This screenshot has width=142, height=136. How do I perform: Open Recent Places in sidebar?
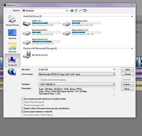click(x=12, y=20)
